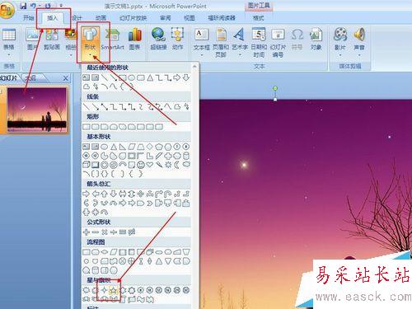Pick the 4-point star in 星与旗帜
This screenshot has height=309, width=412.
tap(105, 290)
